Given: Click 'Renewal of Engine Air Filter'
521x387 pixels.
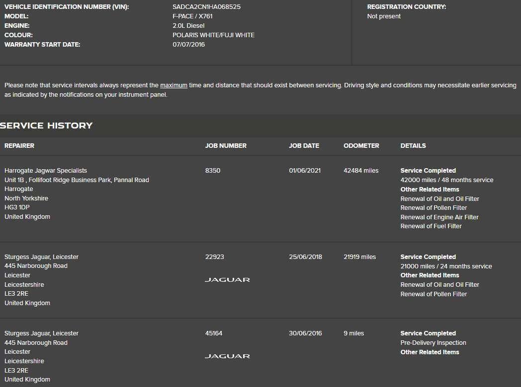Looking at the screenshot, I should tap(439, 217).
